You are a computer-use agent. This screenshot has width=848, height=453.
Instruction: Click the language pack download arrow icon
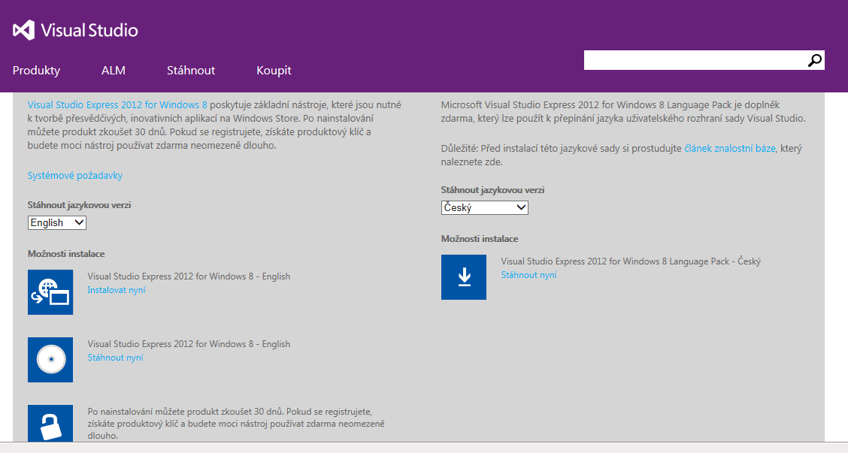click(x=464, y=276)
